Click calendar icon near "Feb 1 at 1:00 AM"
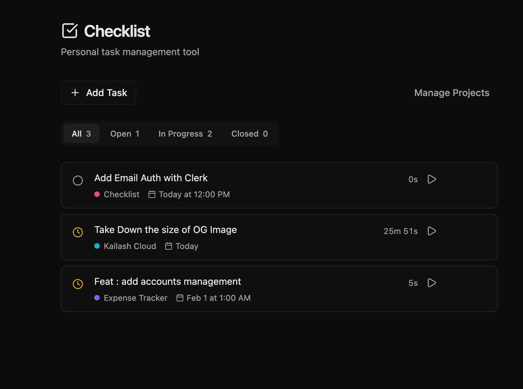 (180, 298)
